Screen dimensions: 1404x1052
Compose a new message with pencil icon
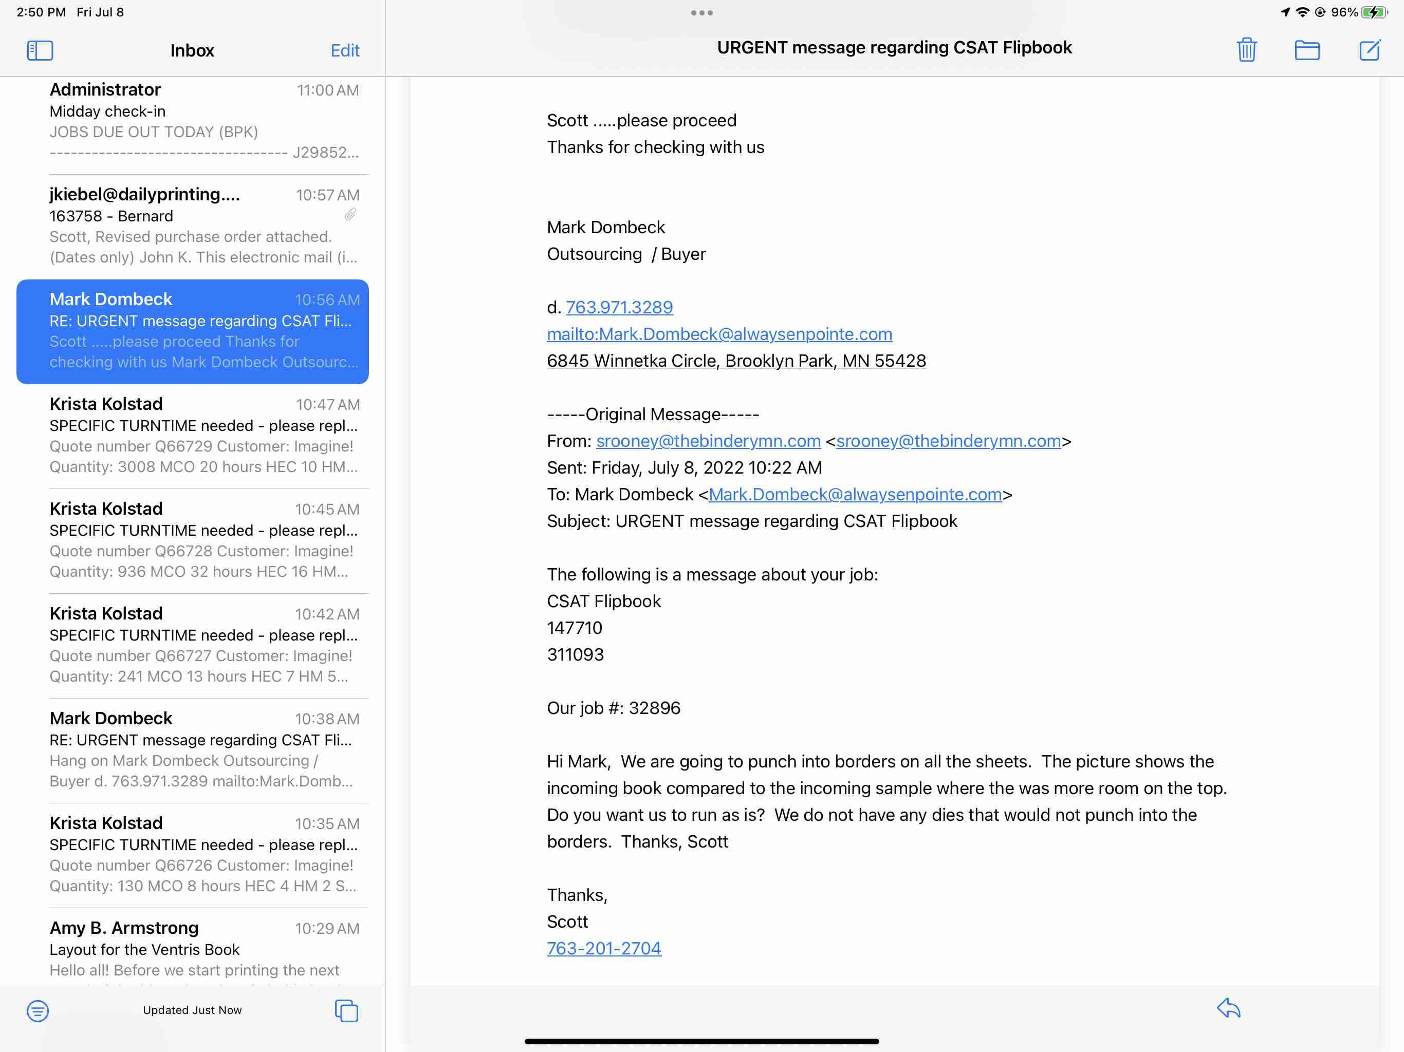[x=1369, y=49]
